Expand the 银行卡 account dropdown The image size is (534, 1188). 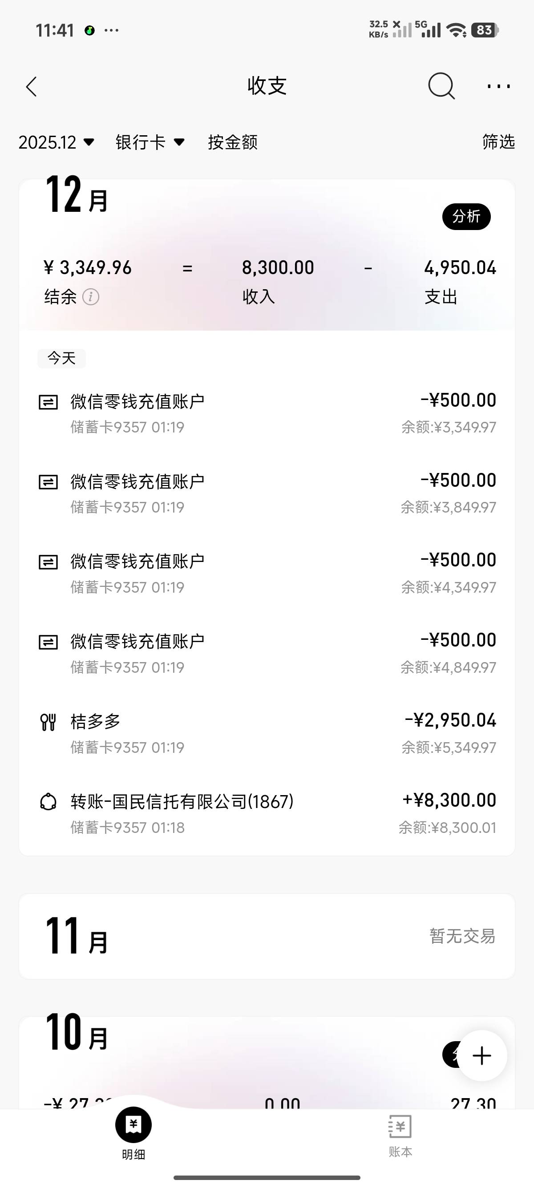pos(150,142)
